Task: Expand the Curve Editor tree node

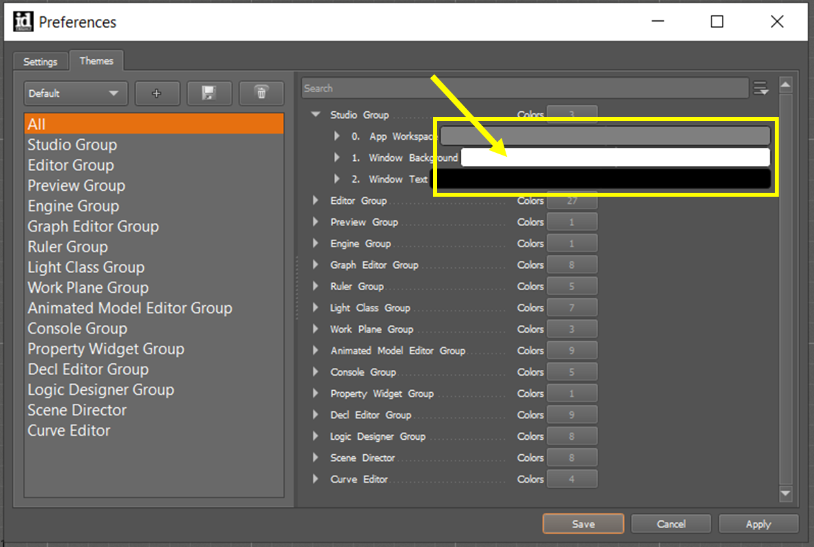Action: coord(316,479)
